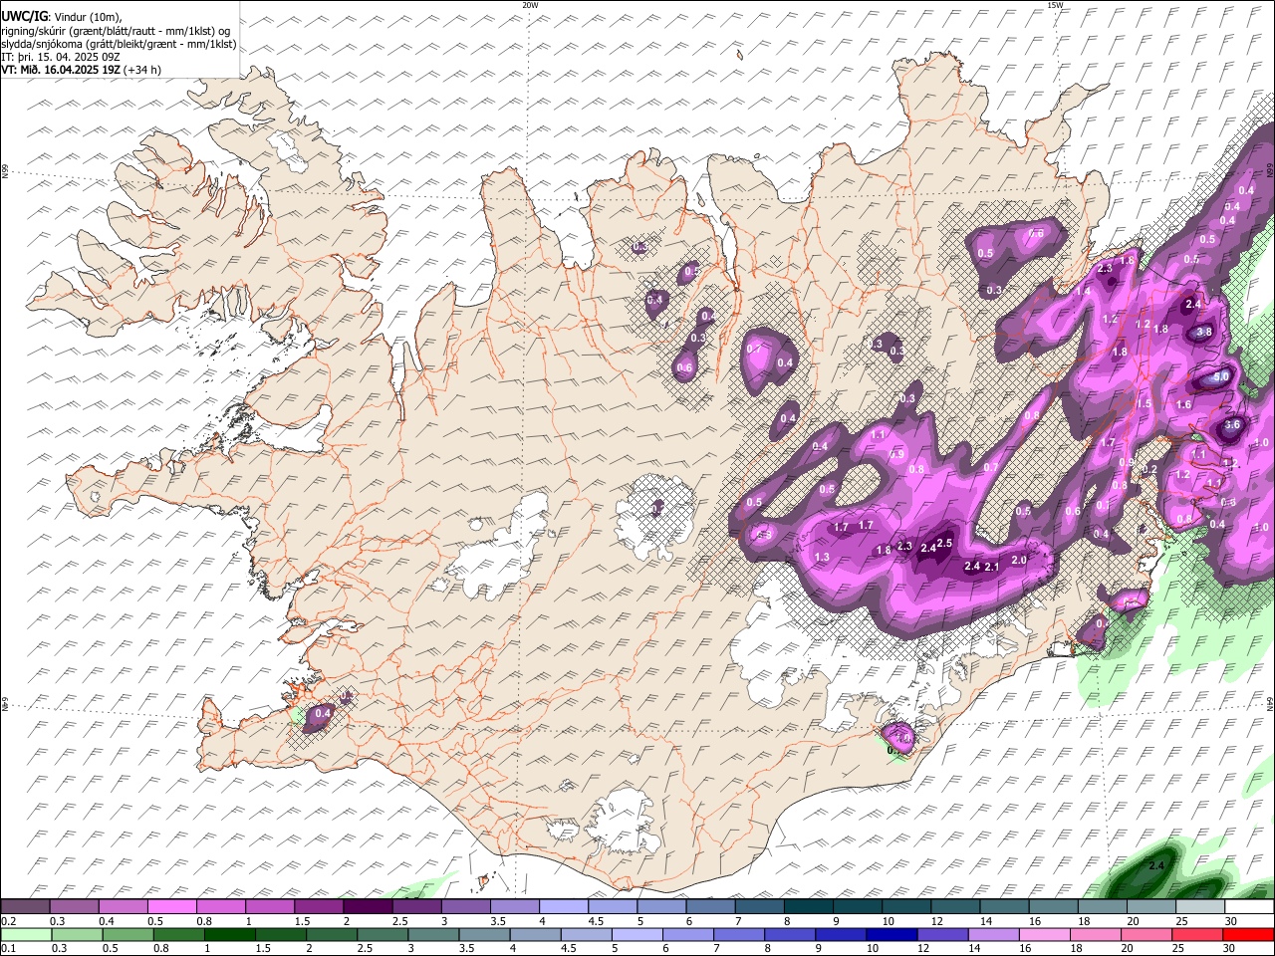
Task: Click the 20W longitude label at top
Action: [530, 5]
